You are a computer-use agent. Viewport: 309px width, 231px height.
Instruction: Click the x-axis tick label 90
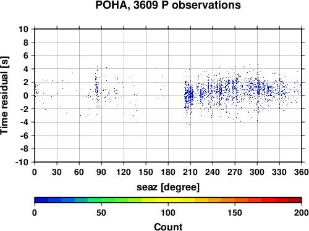(x=101, y=172)
